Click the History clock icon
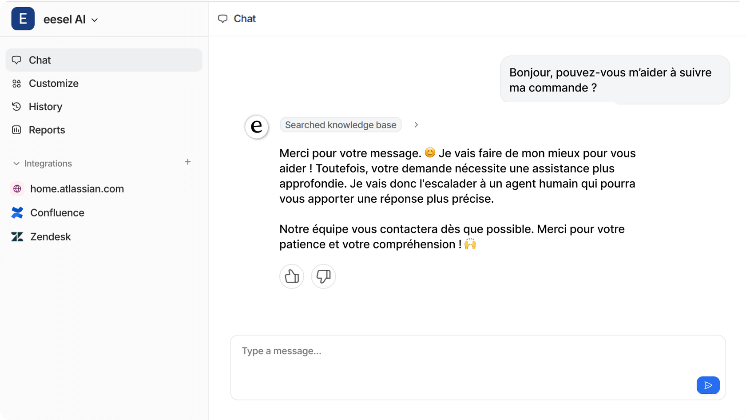The image size is (746, 420). coord(17,107)
